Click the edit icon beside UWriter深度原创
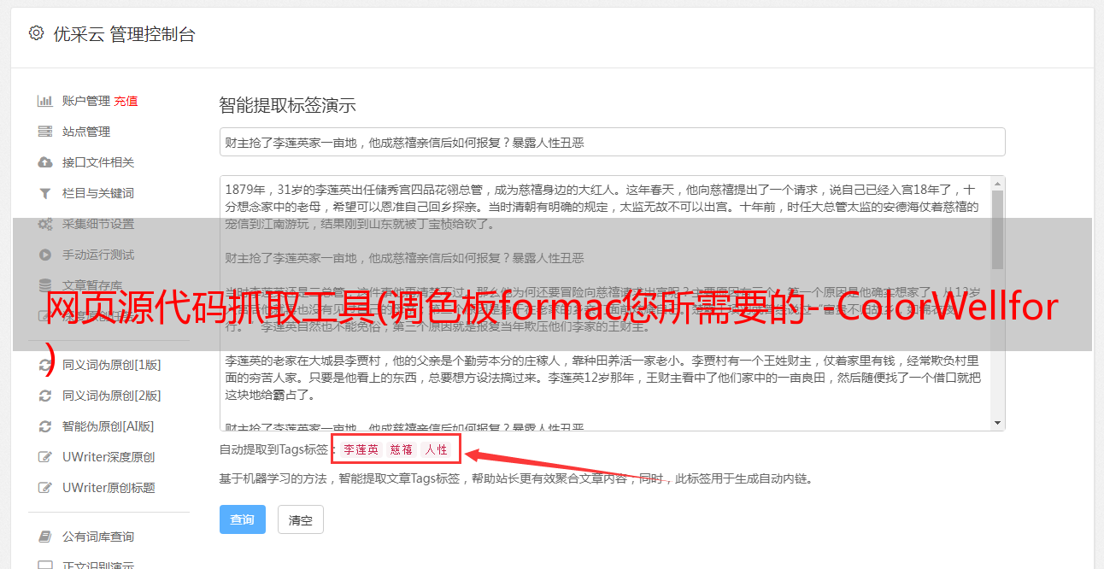The width and height of the screenshot is (1104, 569). (44, 457)
